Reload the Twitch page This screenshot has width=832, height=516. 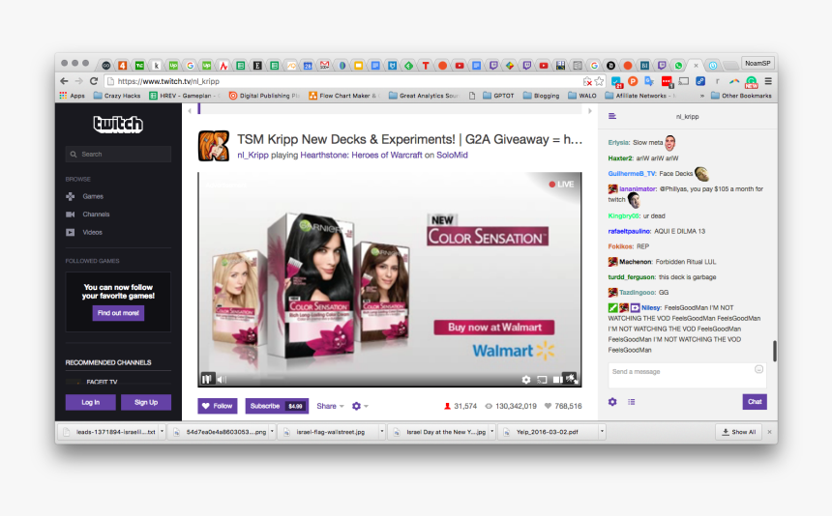point(94,81)
